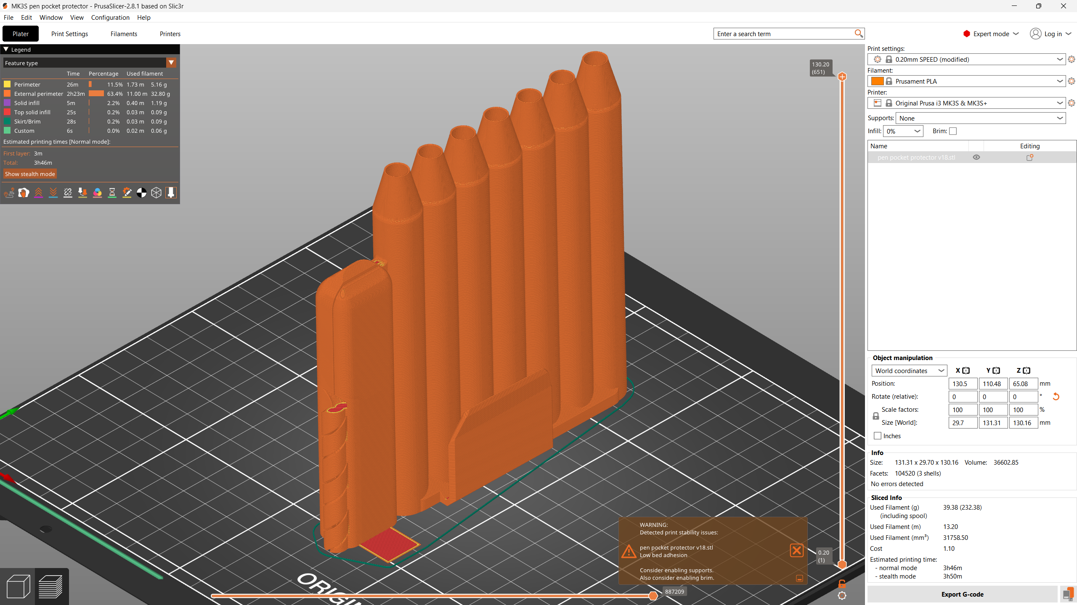Hide pen pocket protector object via eye

976,157
